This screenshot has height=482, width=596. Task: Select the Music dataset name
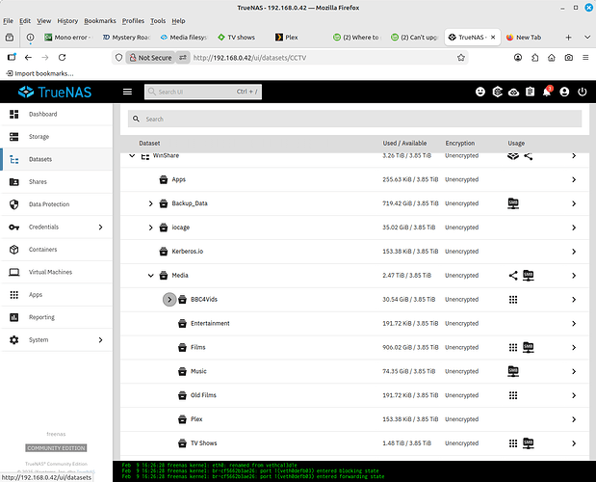(198, 371)
